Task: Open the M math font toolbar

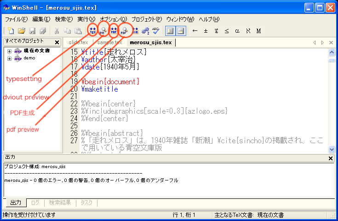Action: tap(258, 31)
